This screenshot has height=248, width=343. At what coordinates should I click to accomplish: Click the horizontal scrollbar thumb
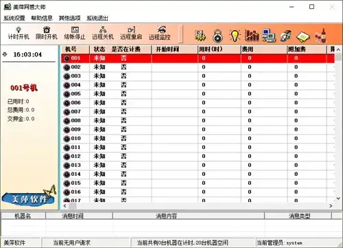click(73, 206)
